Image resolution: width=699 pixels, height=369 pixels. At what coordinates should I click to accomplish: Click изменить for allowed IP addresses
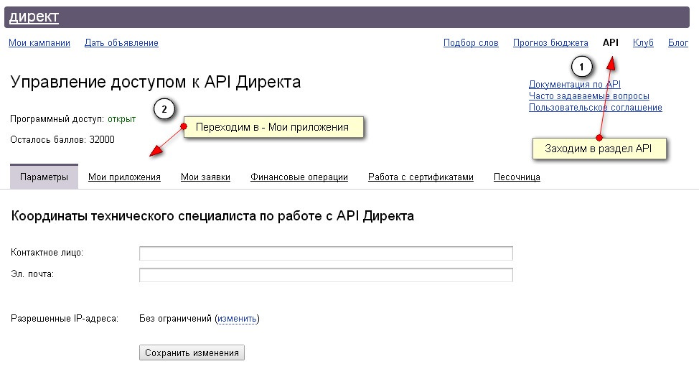pyautogui.click(x=237, y=319)
